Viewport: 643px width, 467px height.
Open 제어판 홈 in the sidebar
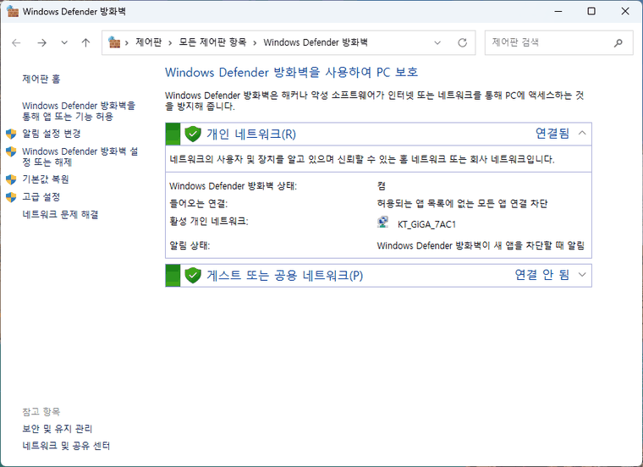41,79
